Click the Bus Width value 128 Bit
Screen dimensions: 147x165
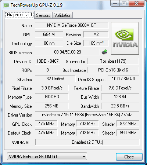[120, 97]
